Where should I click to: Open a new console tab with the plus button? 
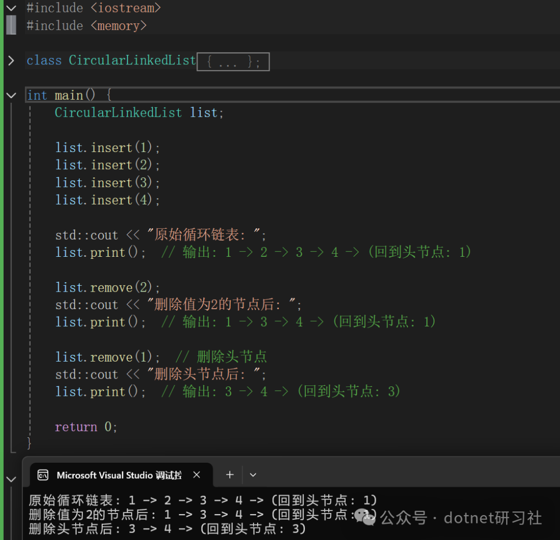(x=230, y=475)
